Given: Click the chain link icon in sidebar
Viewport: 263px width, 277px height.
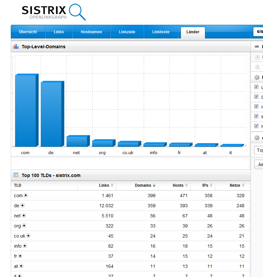Looking at the screenshot, I should point(257,47).
